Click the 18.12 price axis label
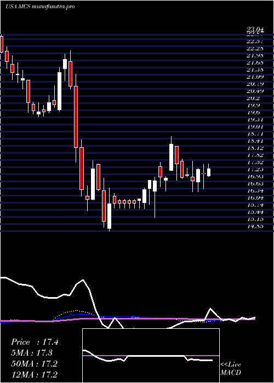Image resolution: width=274 pixels, height=383 pixels. click(x=255, y=148)
